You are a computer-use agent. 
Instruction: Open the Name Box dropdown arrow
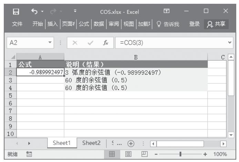[51, 44]
